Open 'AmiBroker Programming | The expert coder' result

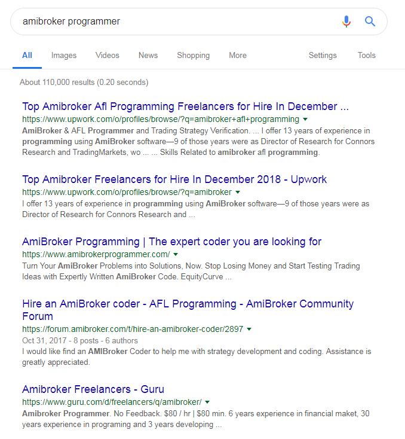171,242
